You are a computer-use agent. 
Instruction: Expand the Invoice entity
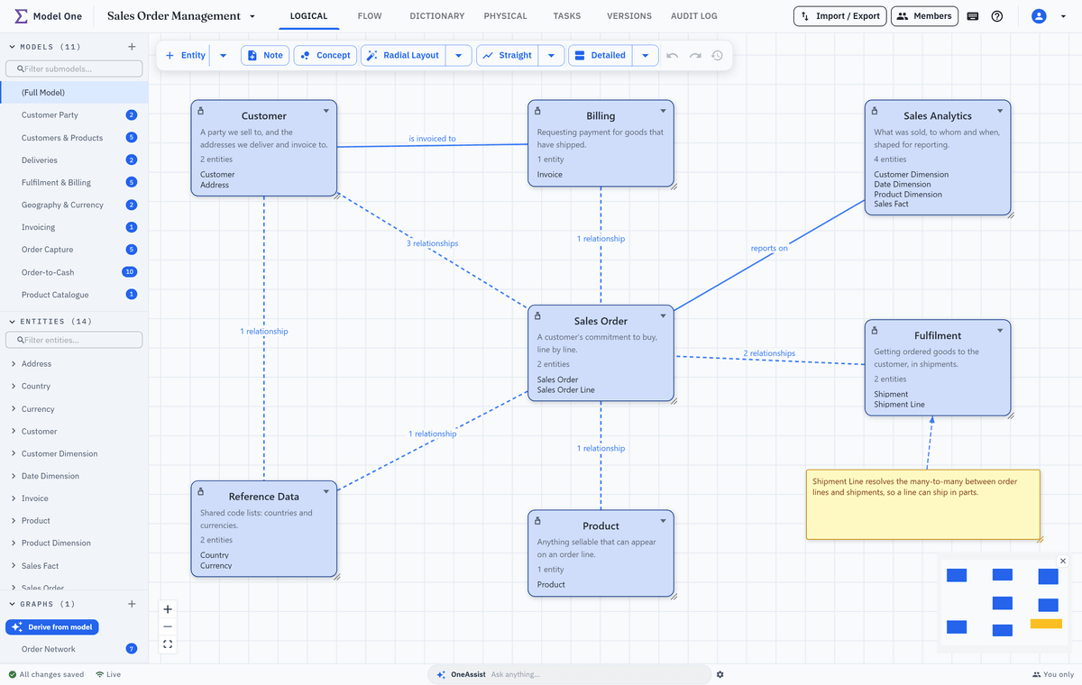pyautogui.click(x=13, y=498)
